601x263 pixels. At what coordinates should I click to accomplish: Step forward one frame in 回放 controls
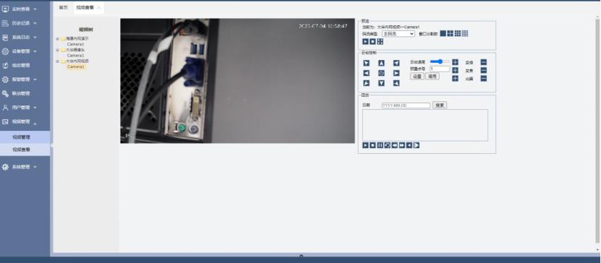point(416,145)
